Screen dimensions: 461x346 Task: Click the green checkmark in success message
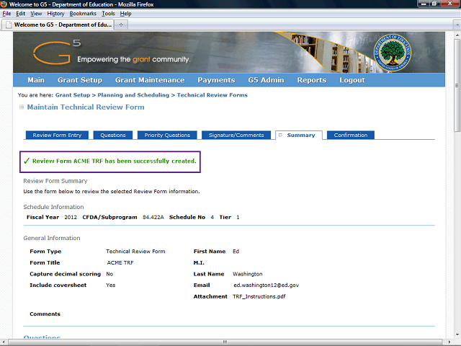tap(27, 161)
